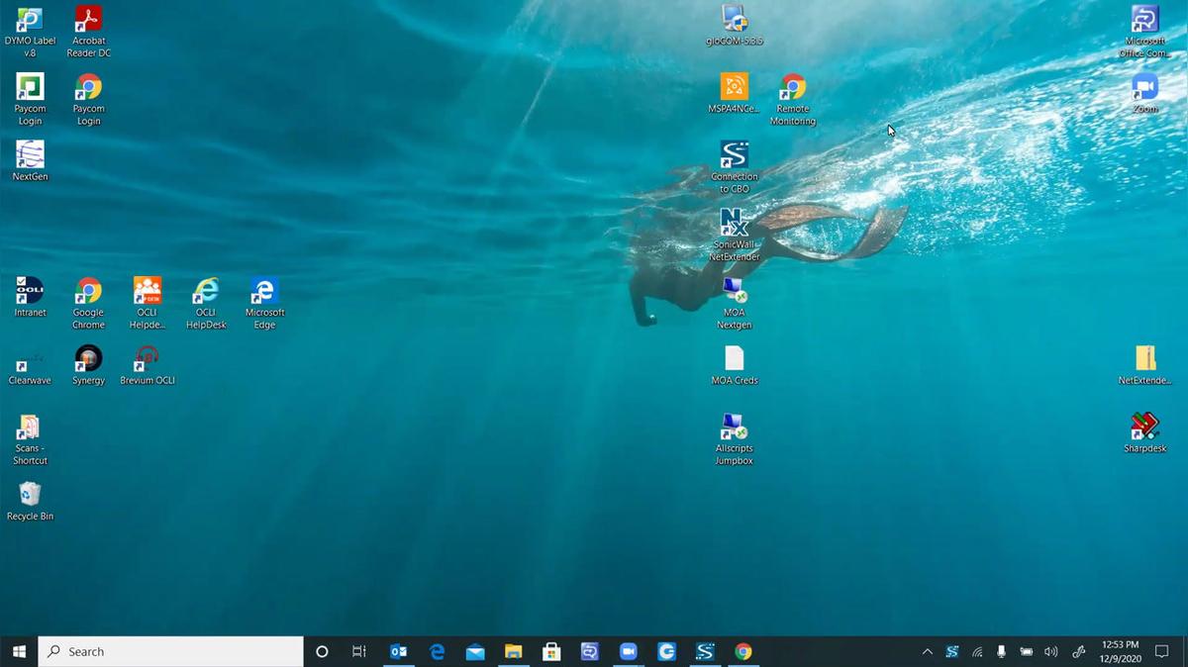Screen dimensions: 1188x667
Task: Expand the hidden system tray icons
Action: click(x=927, y=652)
